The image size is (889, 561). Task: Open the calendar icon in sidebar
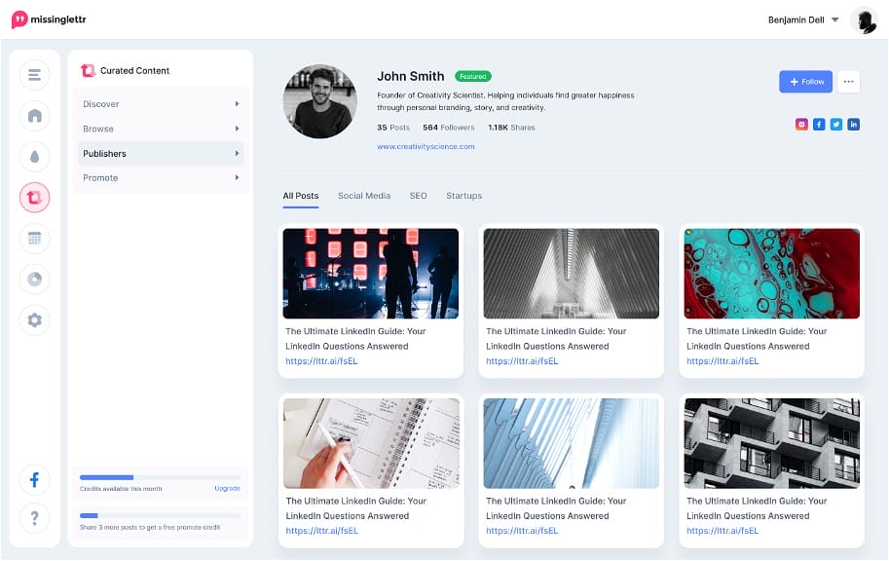[x=35, y=239]
